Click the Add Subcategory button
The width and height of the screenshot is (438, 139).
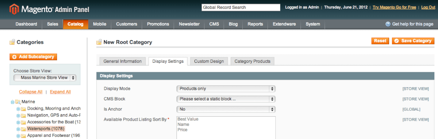point(33,57)
